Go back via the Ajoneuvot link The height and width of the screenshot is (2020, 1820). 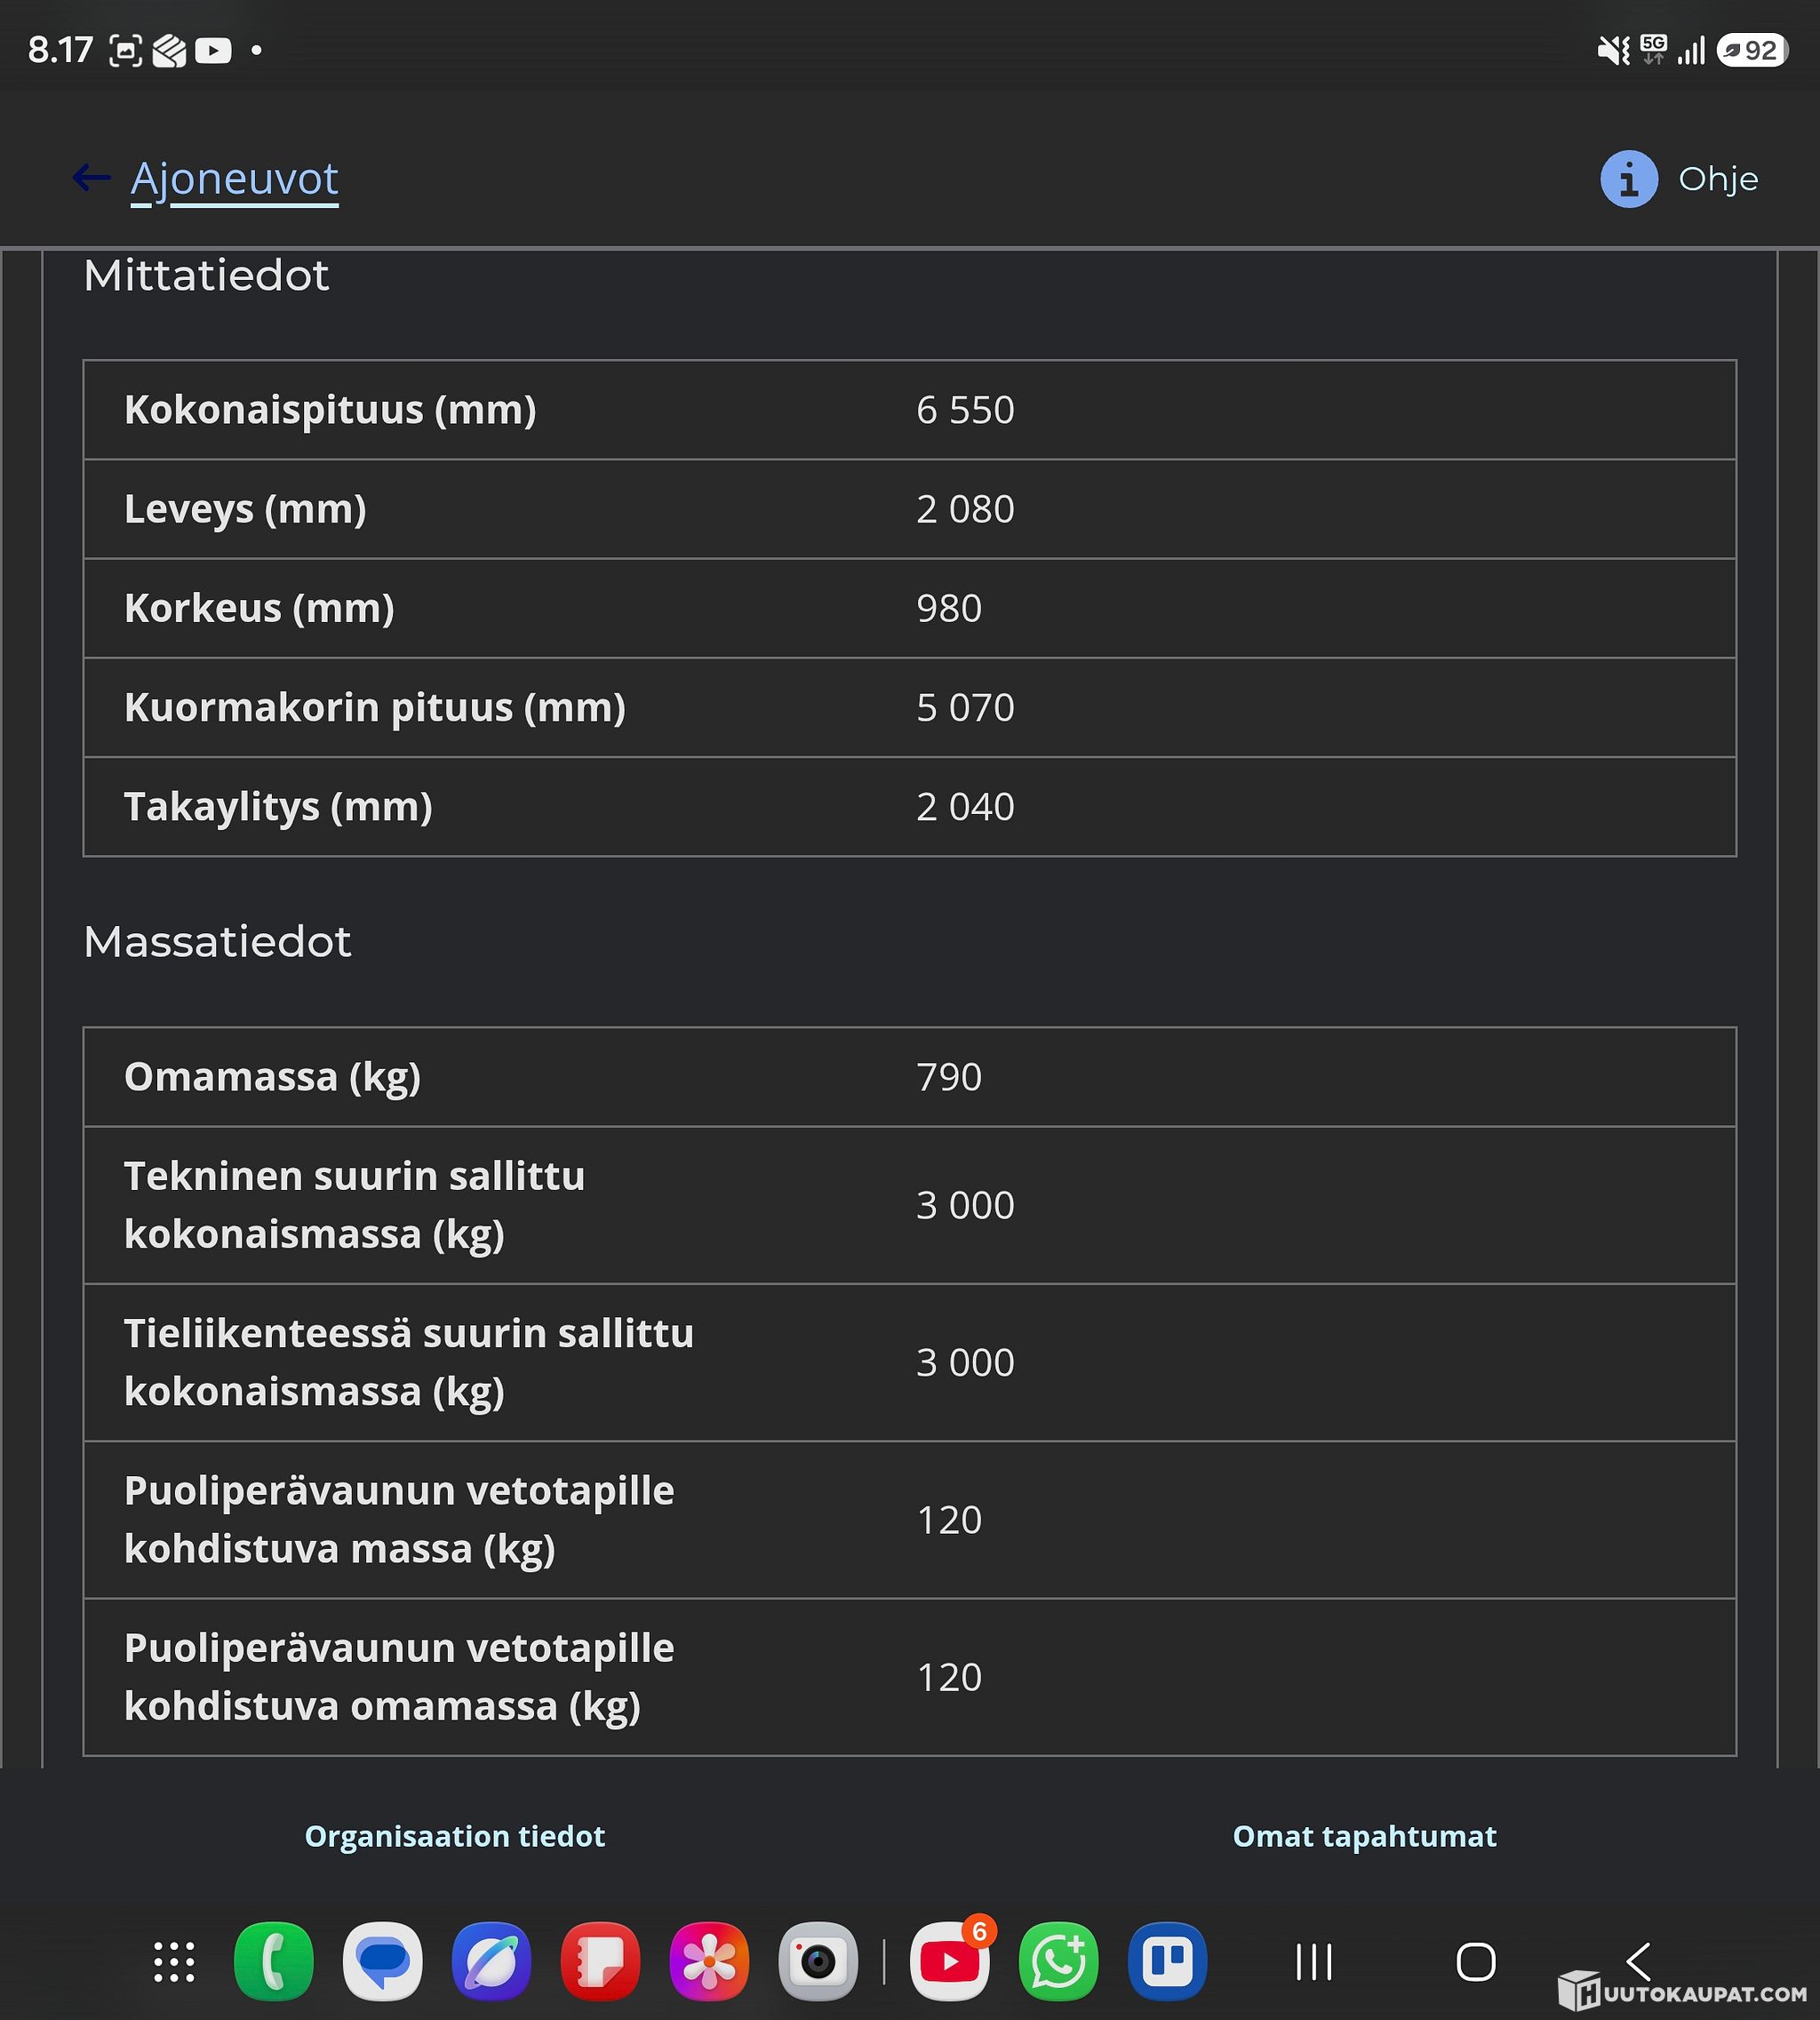click(x=234, y=180)
